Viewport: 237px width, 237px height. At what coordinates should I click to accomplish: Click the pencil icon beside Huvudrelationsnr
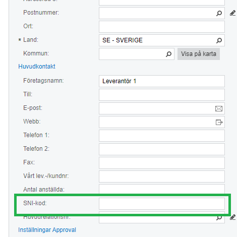tap(232, 217)
